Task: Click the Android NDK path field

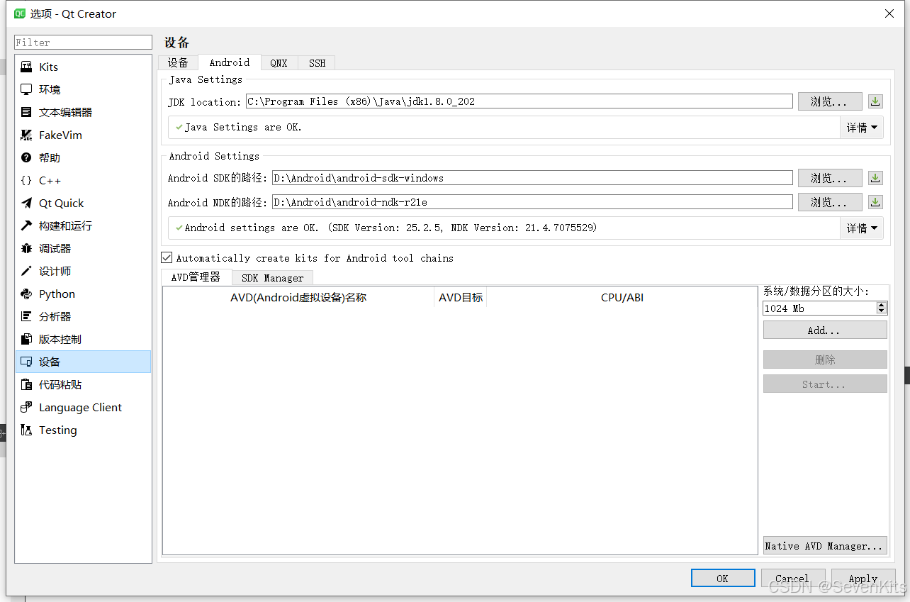Action: coord(532,202)
